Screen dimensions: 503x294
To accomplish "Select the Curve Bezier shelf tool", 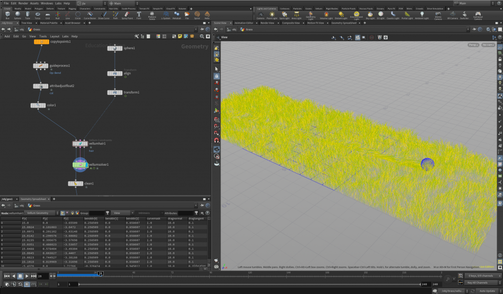I will 90,15.
